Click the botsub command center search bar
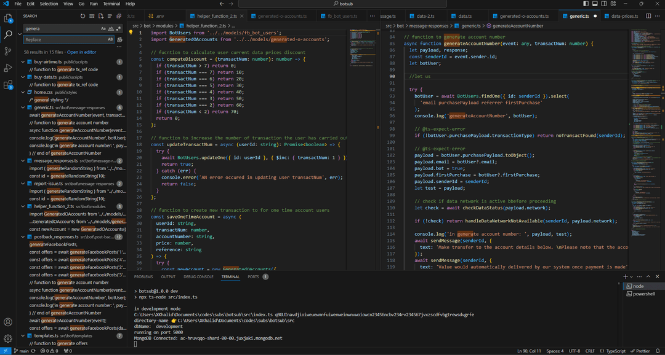This screenshot has width=665, height=355. pos(343,4)
